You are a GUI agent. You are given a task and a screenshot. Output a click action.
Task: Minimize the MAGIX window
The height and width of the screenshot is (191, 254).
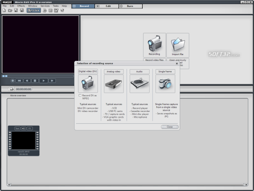[x=243, y=2]
